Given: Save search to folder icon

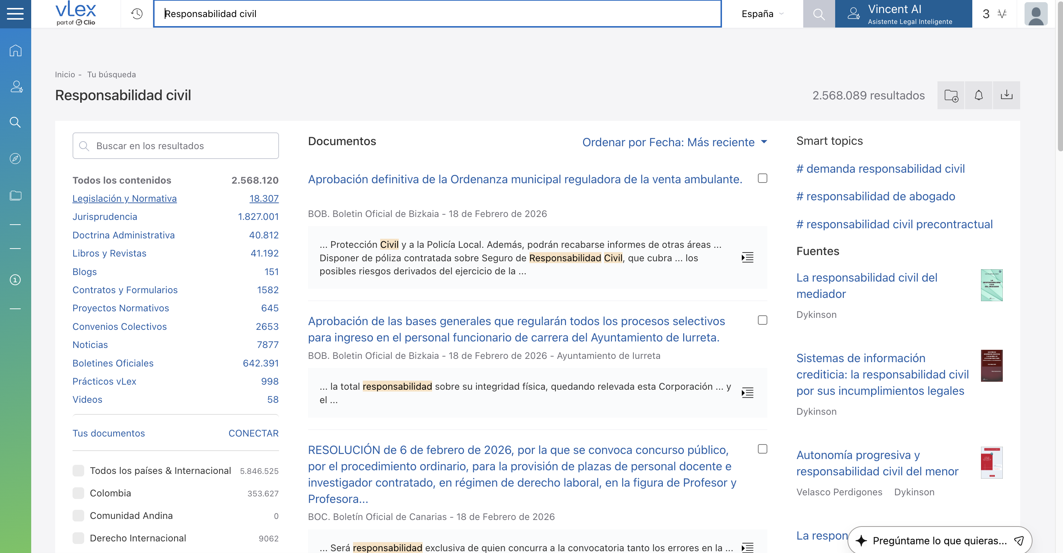Looking at the screenshot, I should (x=951, y=95).
